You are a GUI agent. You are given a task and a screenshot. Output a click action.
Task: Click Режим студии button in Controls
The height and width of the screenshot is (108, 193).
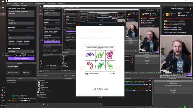(173, 88)
